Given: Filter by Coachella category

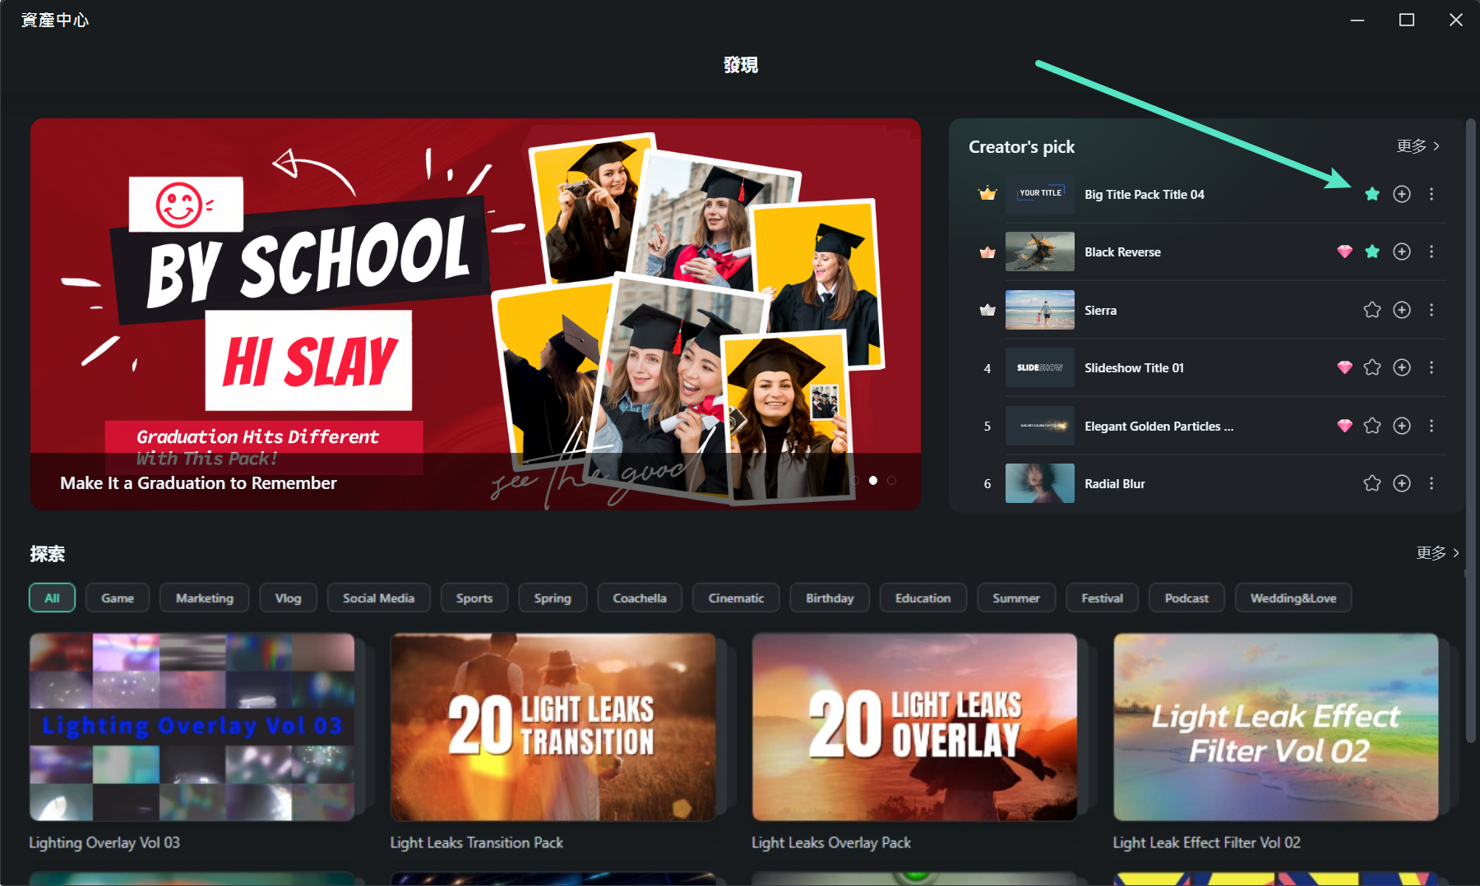Looking at the screenshot, I should (x=640, y=598).
